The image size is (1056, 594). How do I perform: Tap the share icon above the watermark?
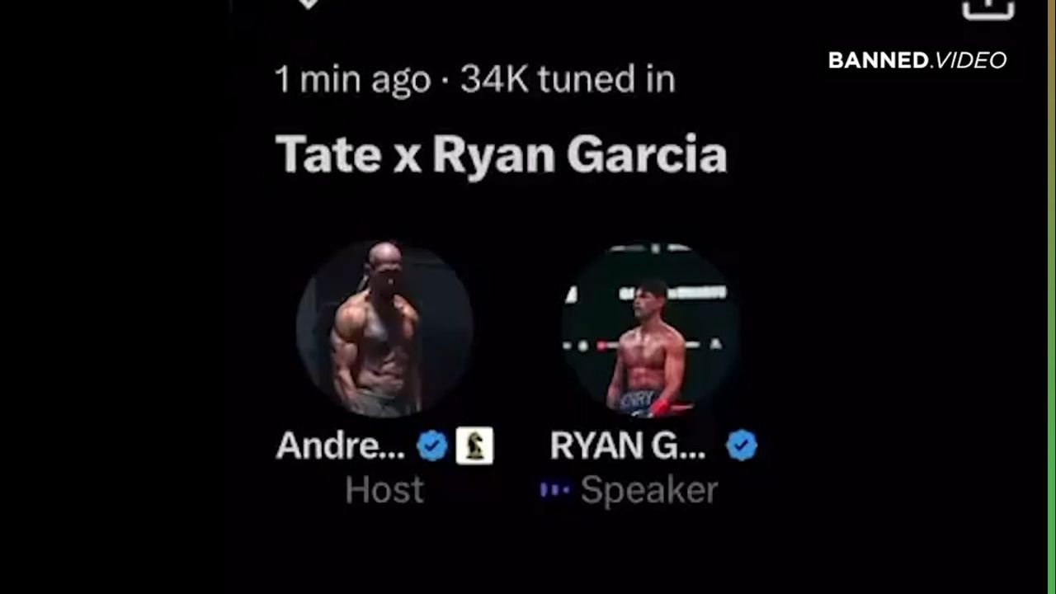coord(988,8)
